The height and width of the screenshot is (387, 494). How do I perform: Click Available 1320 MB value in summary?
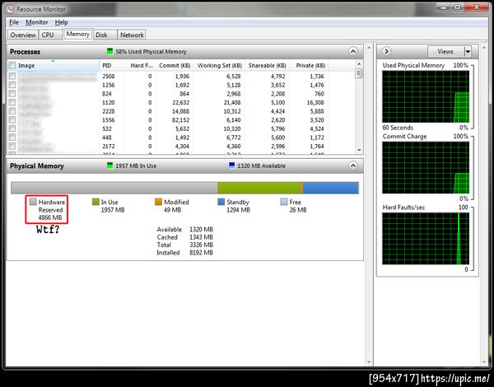pyautogui.click(x=201, y=230)
